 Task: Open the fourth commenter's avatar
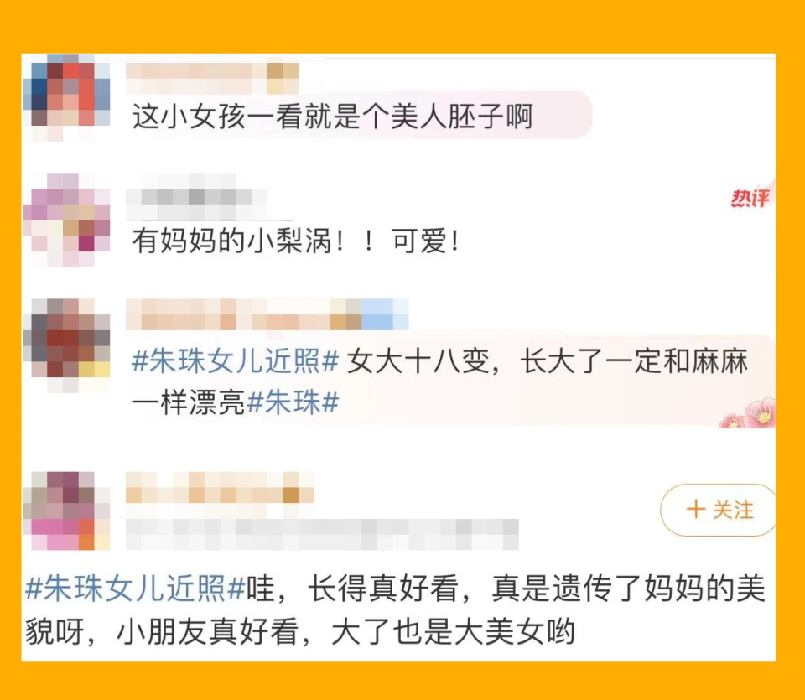click(x=67, y=511)
